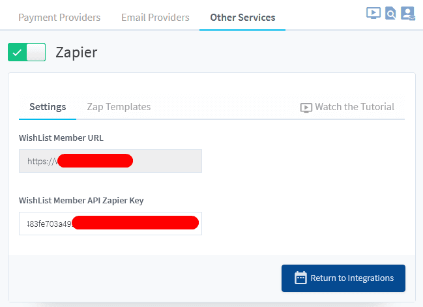Click the Zapier heading text
This screenshot has width=423, height=307.
tap(76, 52)
